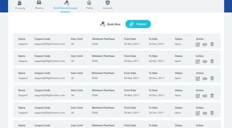Screen dimensions: 232x128
Task: Click the coupon code email in the first row
Action: click(x=50, y=44)
